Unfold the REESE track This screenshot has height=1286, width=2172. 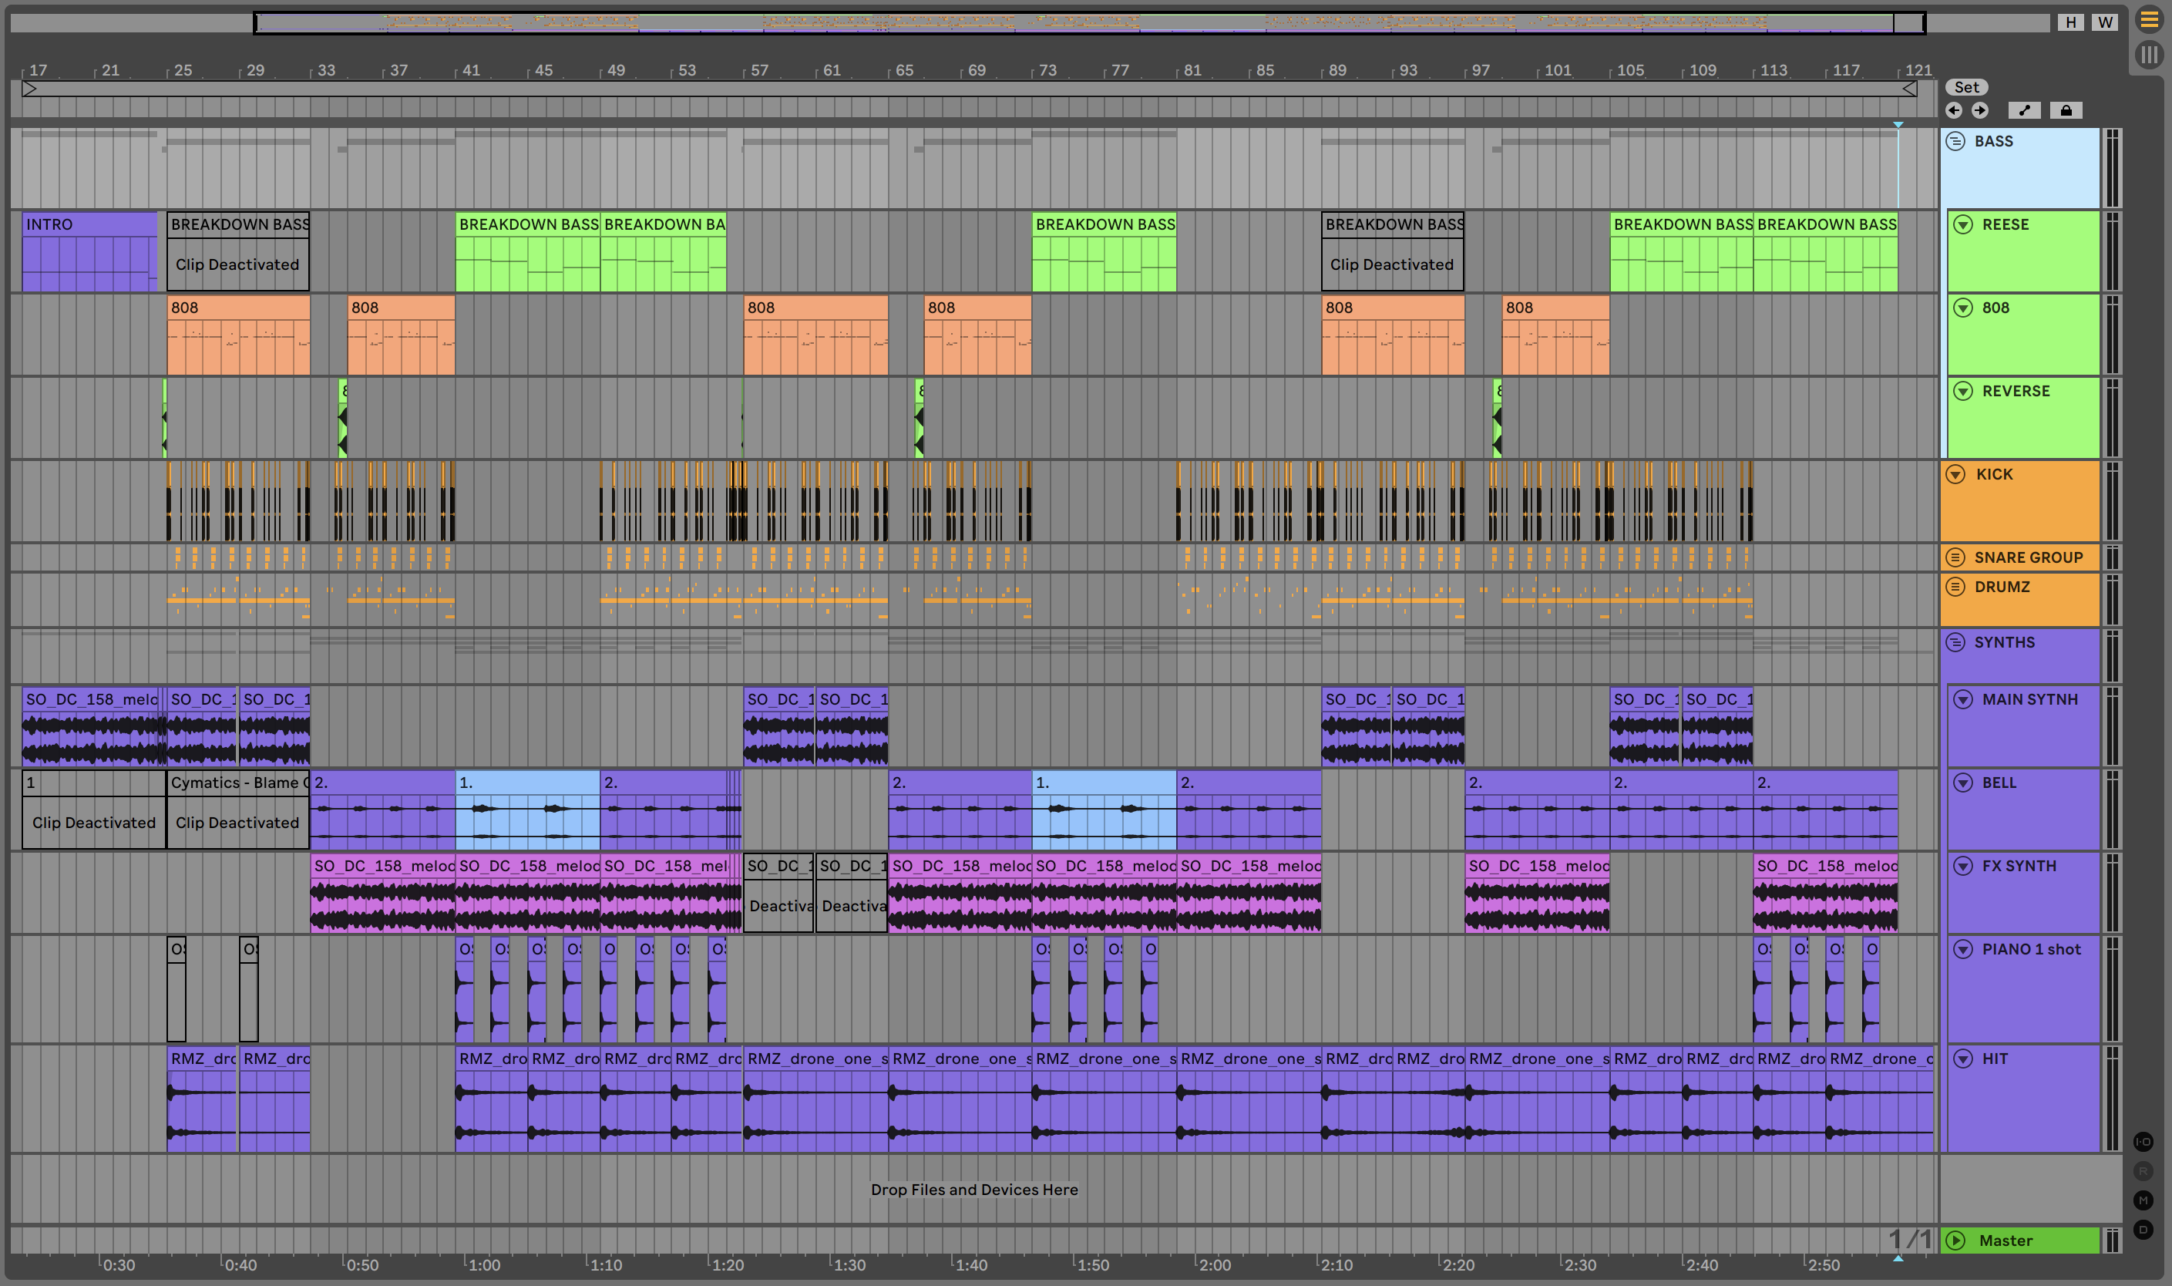(1963, 224)
